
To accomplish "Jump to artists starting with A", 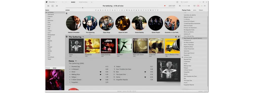I will pos(98,10).
